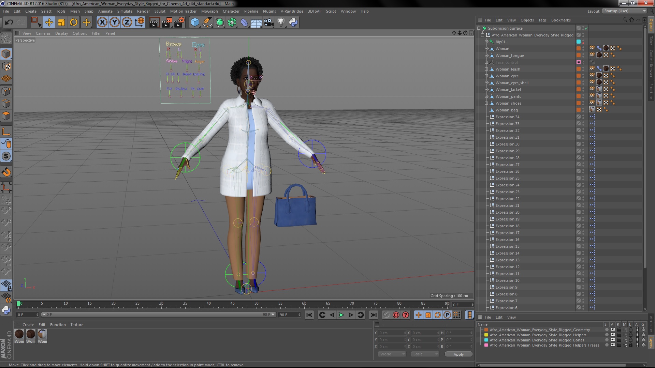Viewport: 655px width, 368px height.
Task: Toggle Subdivision Surface enabled checkmark
Action: coord(586,28)
